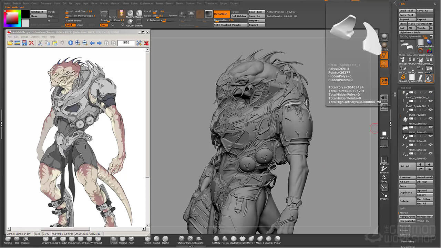Viewport: 441px width, 248px height.
Task: Open IrfanView Options menu
Action: pos(35,37)
